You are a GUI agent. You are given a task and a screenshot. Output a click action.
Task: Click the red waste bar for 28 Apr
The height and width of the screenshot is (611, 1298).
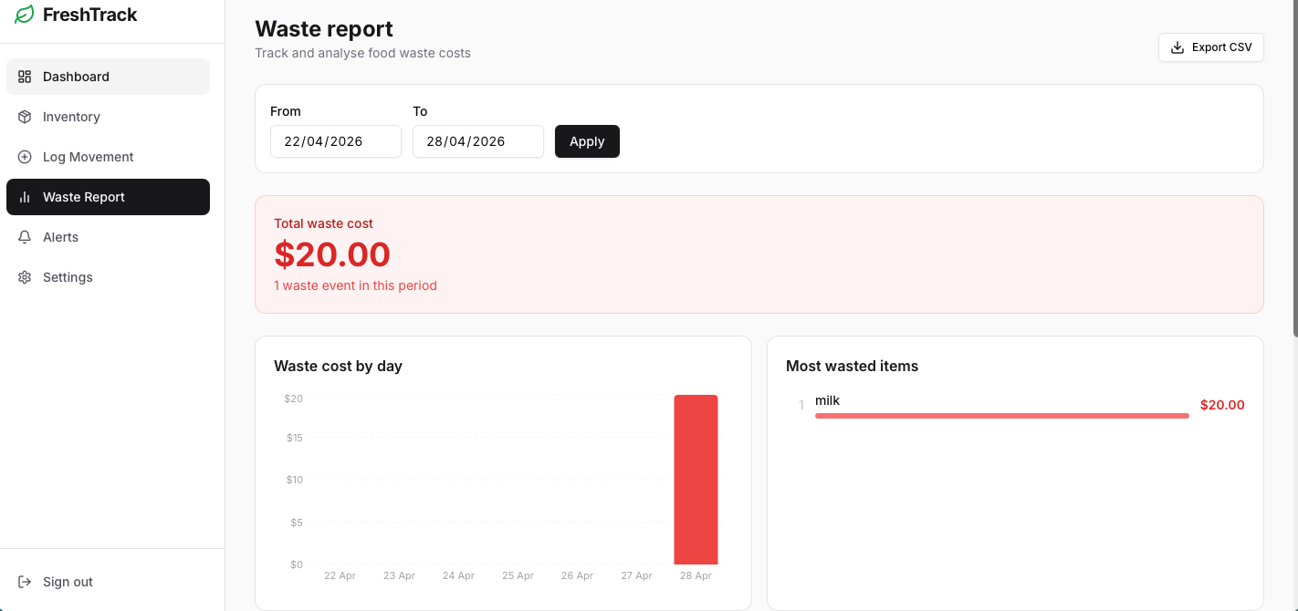click(696, 479)
